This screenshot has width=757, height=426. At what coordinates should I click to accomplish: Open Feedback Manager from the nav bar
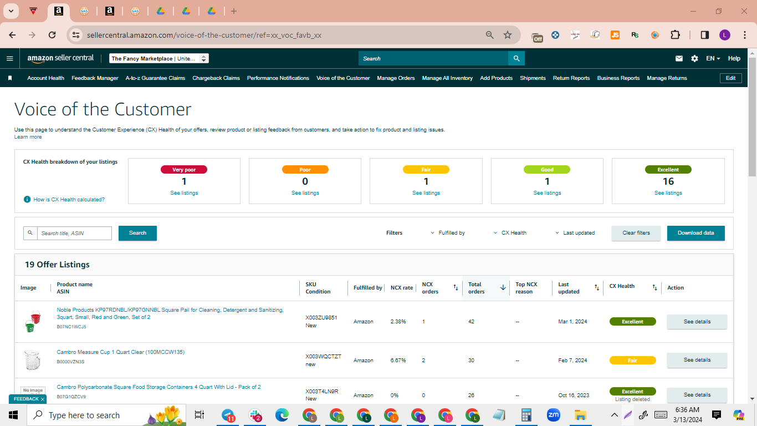click(95, 78)
